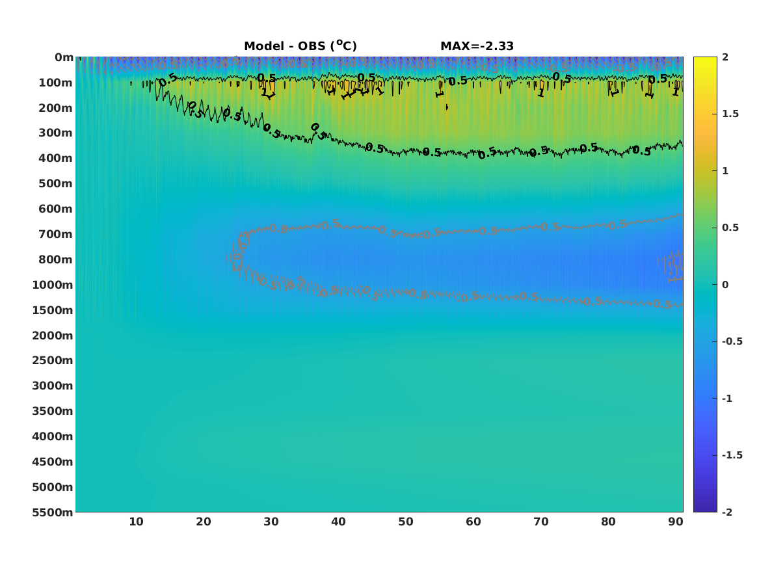Click the 'MAX=-2.33' label
Image resolution: width=759 pixels, height=569 pixels.
point(477,46)
